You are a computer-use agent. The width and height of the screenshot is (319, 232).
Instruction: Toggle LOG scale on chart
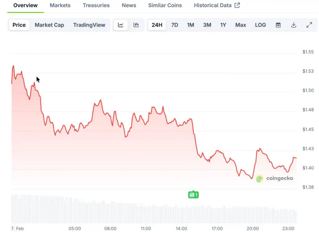pos(260,25)
